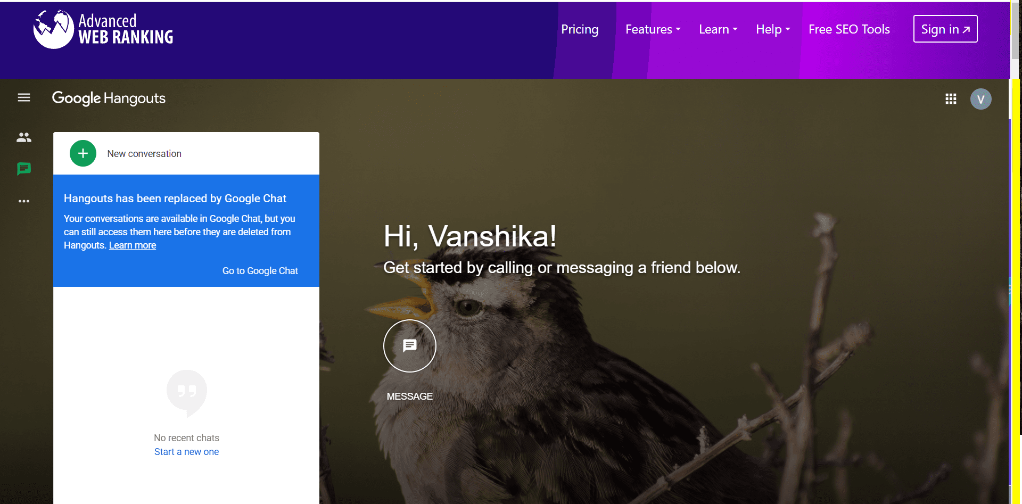Click the three-dot More sidebar icon
Screen dimensions: 1022x504
(24, 201)
